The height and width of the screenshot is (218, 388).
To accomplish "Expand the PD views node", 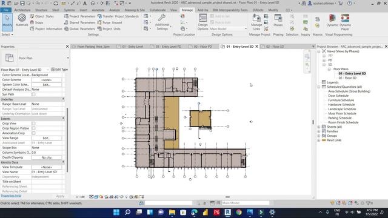I will (x=324, y=60).
